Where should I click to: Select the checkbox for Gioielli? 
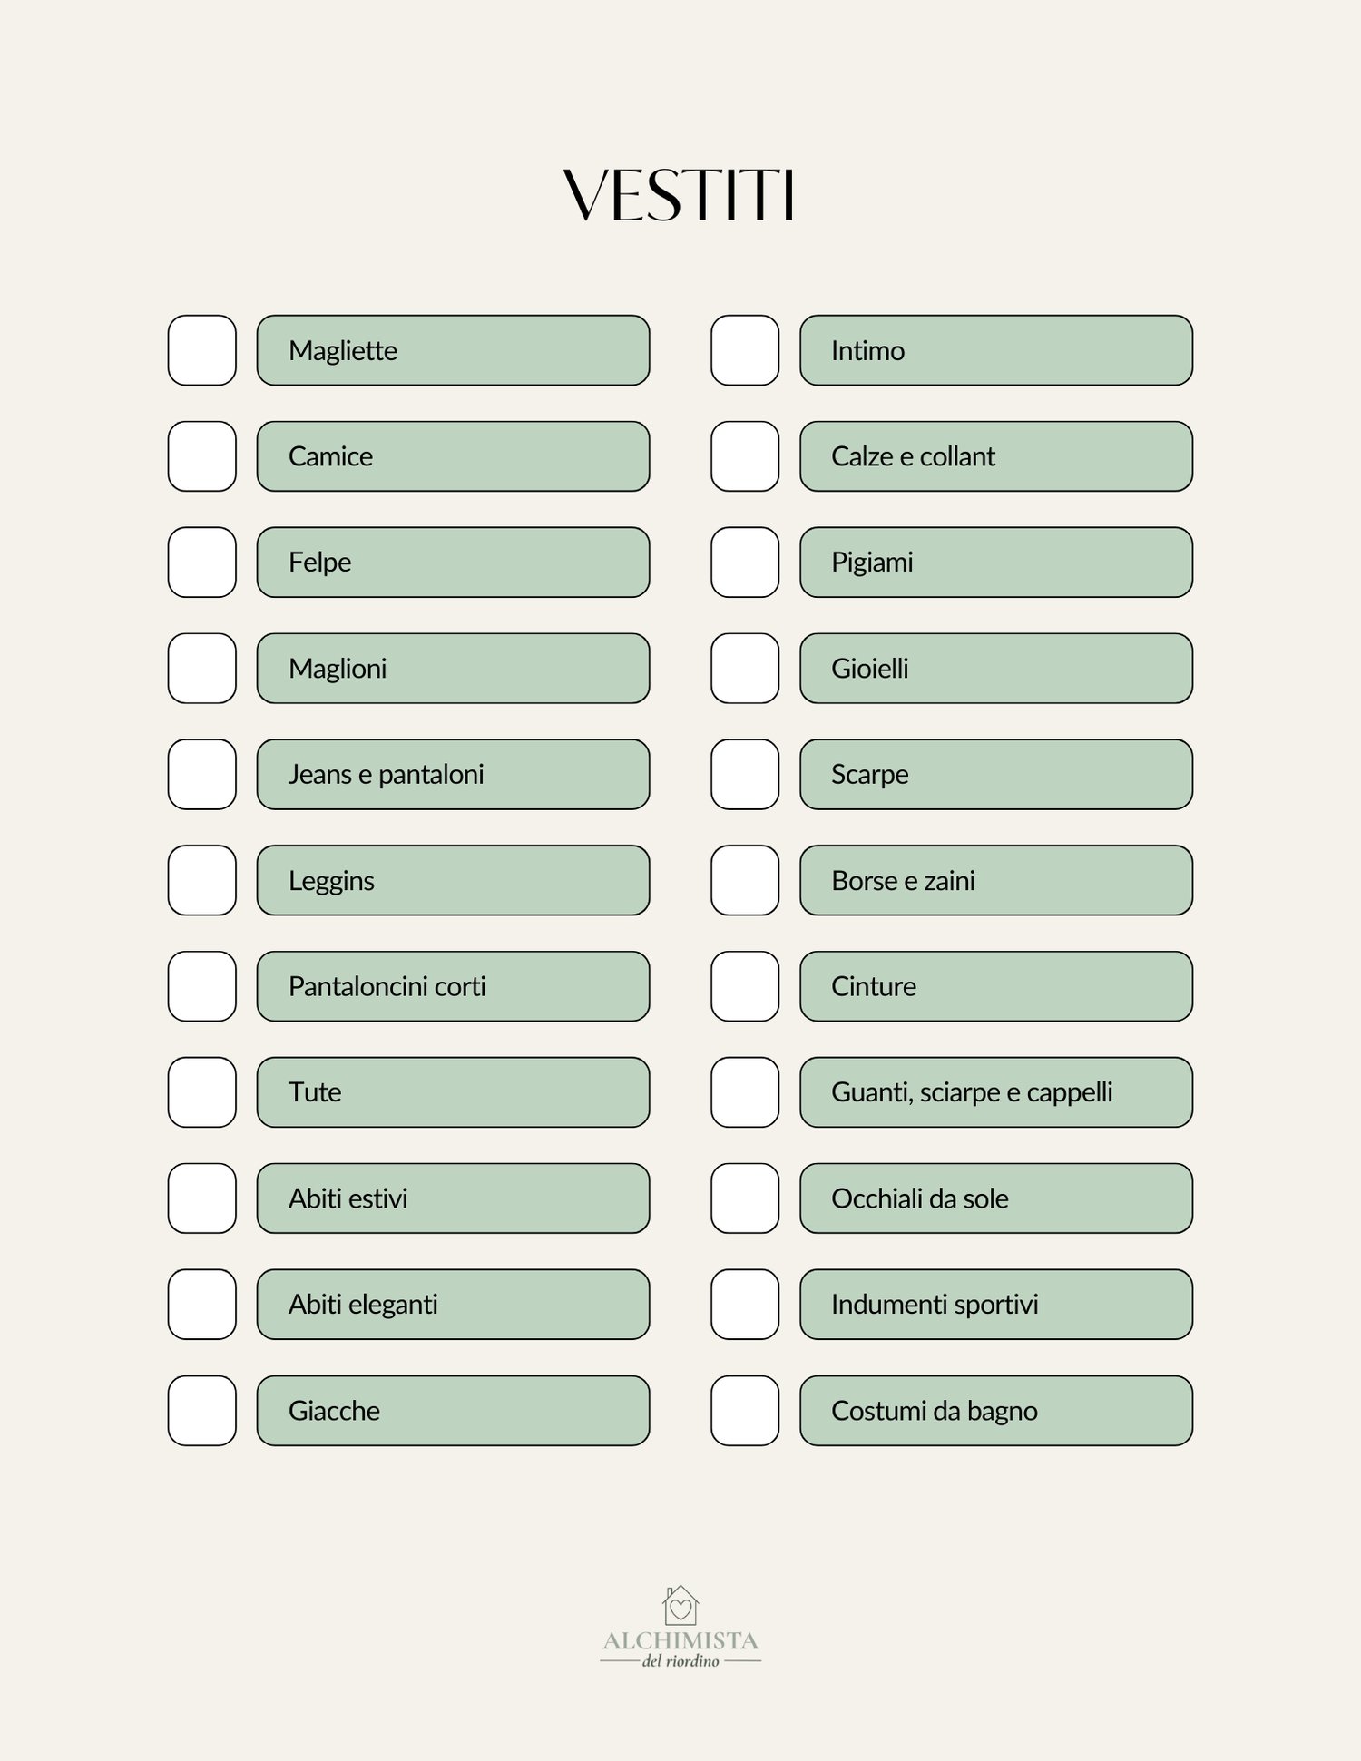(x=745, y=669)
